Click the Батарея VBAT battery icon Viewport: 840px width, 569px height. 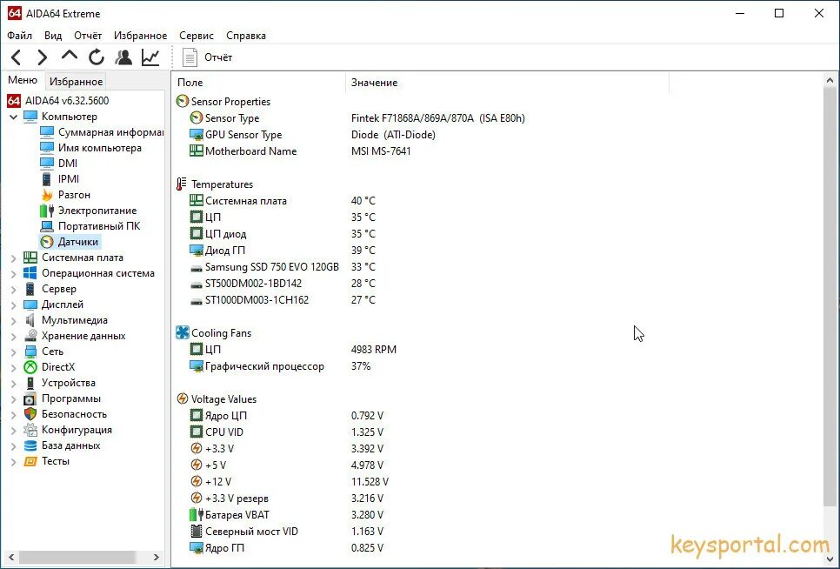[196, 515]
